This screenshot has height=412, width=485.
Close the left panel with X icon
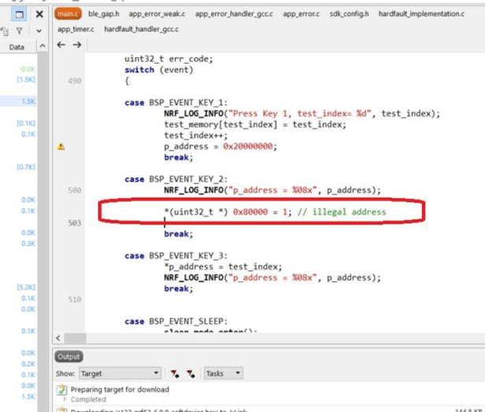pos(39,14)
